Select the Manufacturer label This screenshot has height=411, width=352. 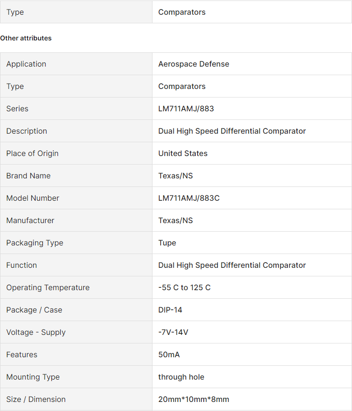pyautogui.click(x=30, y=220)
